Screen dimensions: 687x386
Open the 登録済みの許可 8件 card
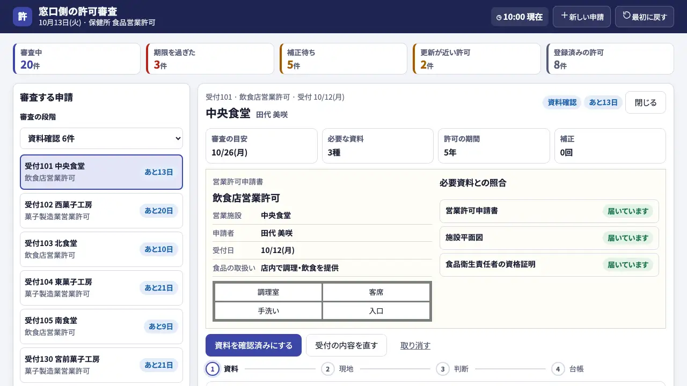click(610, 59)
